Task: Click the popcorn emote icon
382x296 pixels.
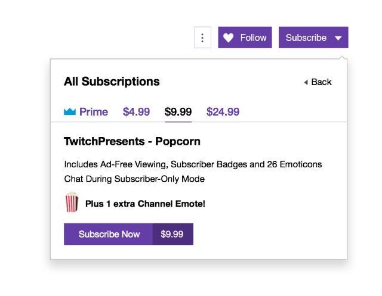Action: pos(72,202)
